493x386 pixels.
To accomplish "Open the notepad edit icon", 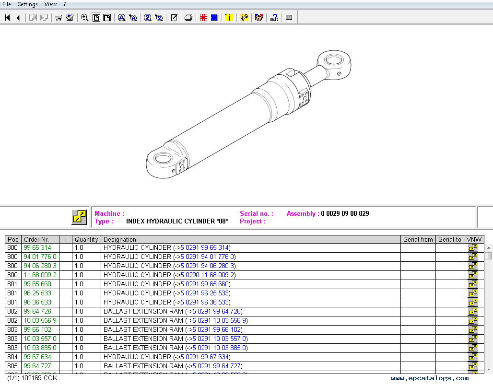I will click(x=174, y=18).
